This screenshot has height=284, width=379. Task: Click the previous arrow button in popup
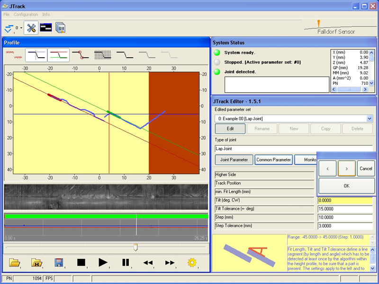(x=327, y=169)
